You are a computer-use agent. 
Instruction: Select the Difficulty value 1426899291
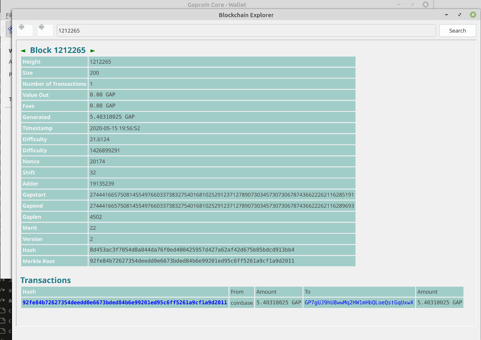(x=105, y=150)
